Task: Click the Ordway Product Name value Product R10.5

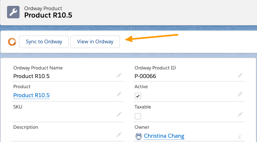Action: coord(32,76)
